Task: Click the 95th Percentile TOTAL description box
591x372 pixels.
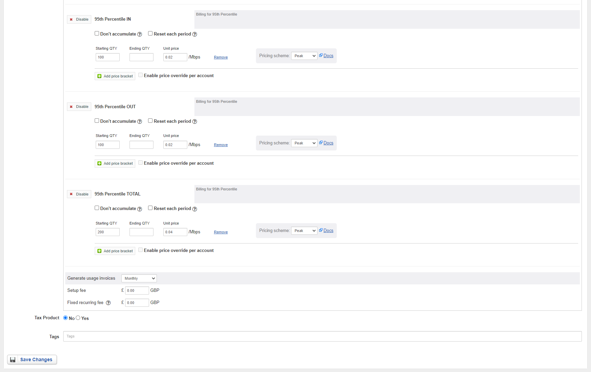Action: pos(387,194)
